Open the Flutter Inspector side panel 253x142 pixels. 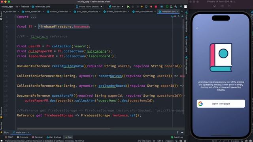coord(186,65)
